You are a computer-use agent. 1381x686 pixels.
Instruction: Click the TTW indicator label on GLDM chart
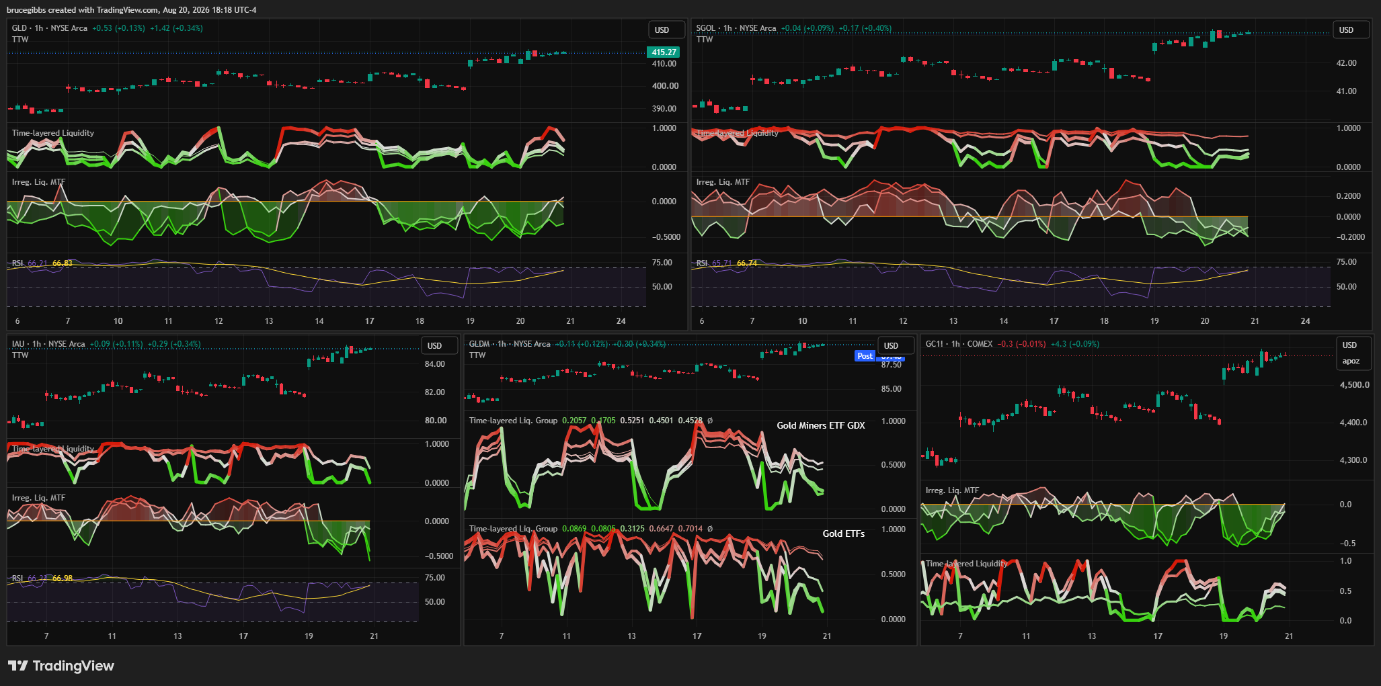pos(477,355)
